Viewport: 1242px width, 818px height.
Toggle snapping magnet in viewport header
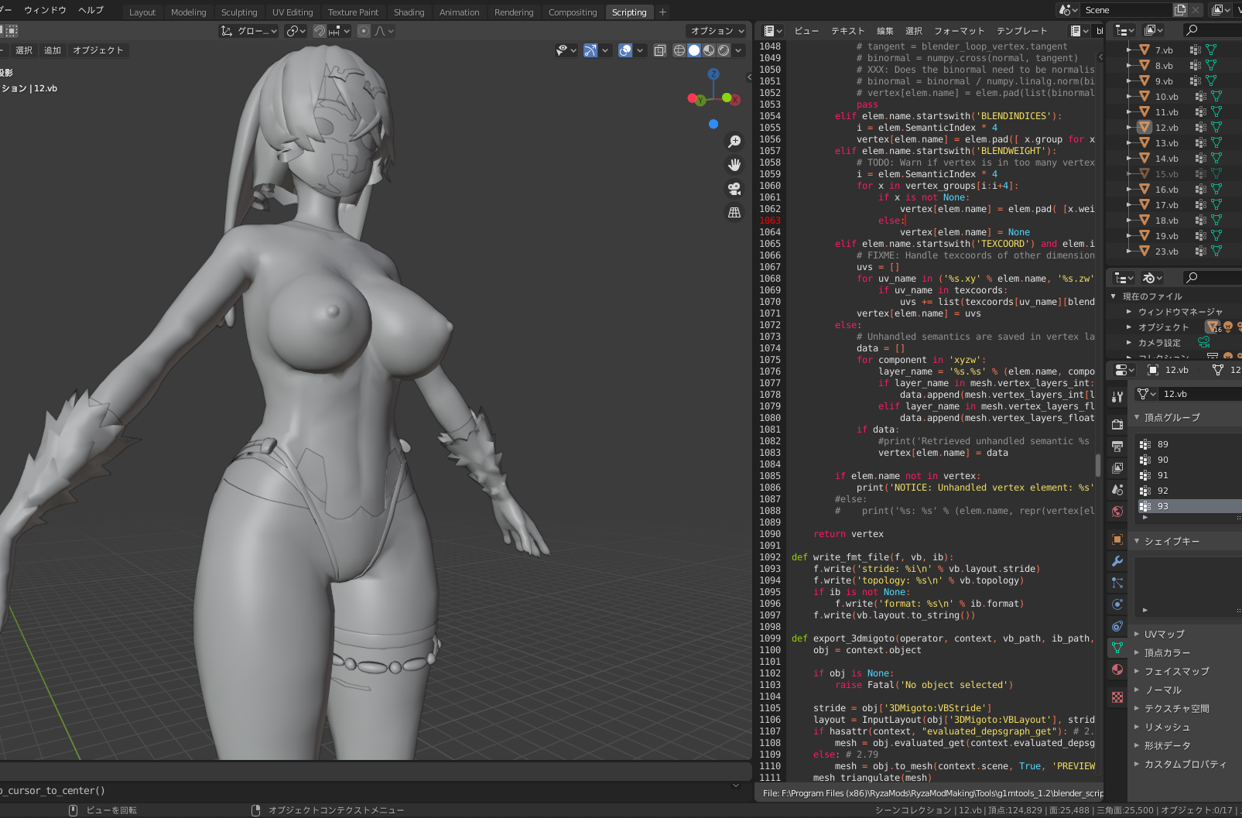pyautogui.click(x=320, y=31)
